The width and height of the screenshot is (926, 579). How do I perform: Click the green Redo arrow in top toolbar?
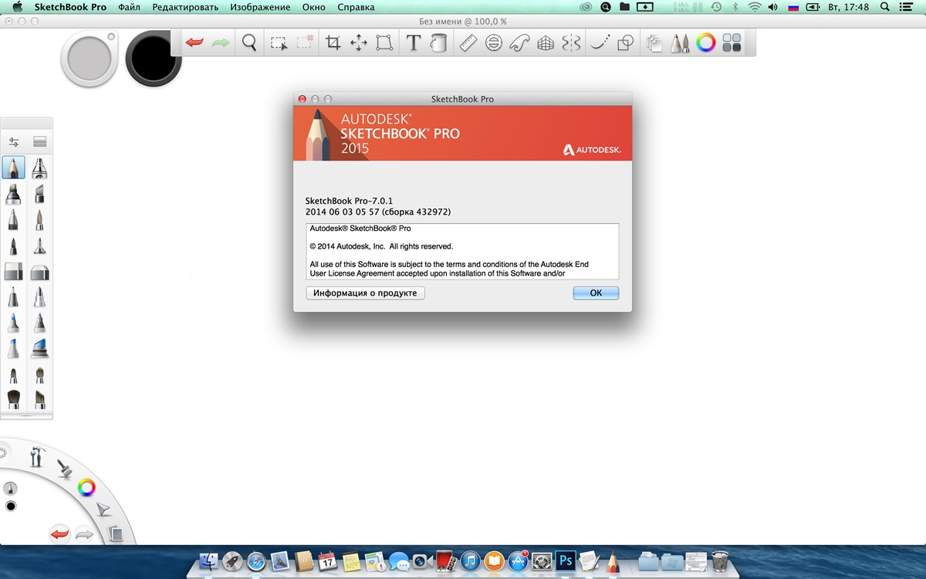(221, 42)
